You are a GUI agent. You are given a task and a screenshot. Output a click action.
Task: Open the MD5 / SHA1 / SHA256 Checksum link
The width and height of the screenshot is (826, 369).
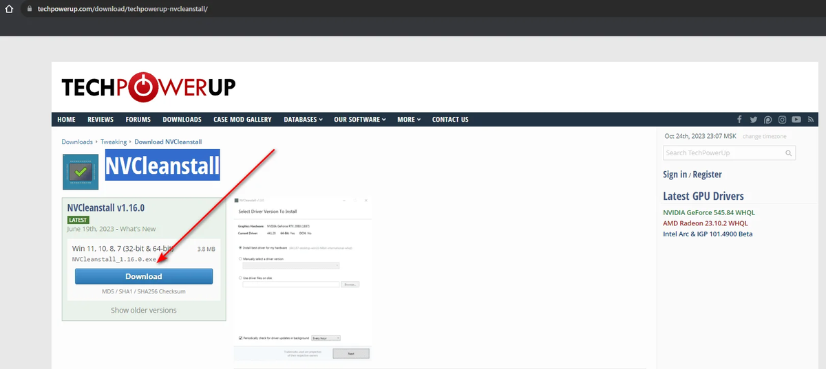pyautogui.click(x=144, y=291)
